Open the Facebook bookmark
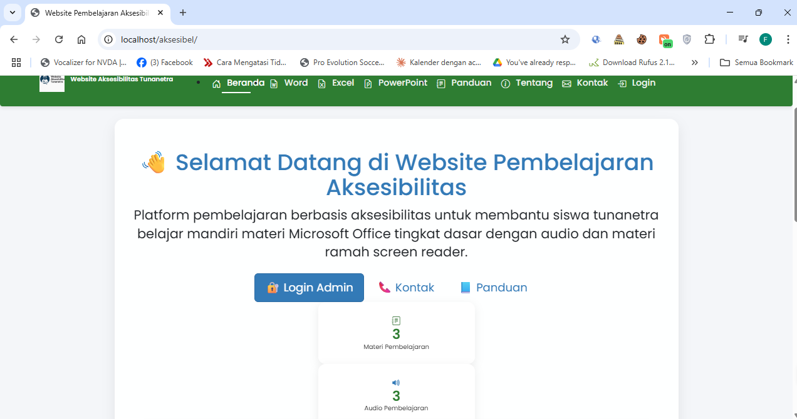Screen dimensions: 797x419 tap(165, 63)
